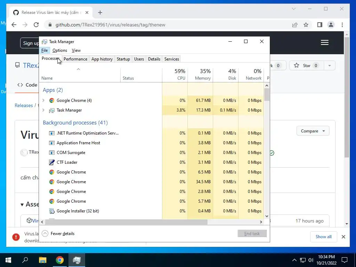Open Windows taskbar search
The width and height of the screenshot is (356, 267).
click(25, 260)
